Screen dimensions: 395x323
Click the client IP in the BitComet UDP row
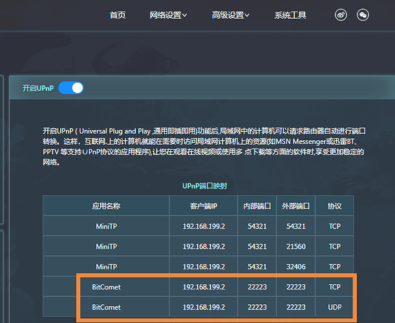[204, 307]
